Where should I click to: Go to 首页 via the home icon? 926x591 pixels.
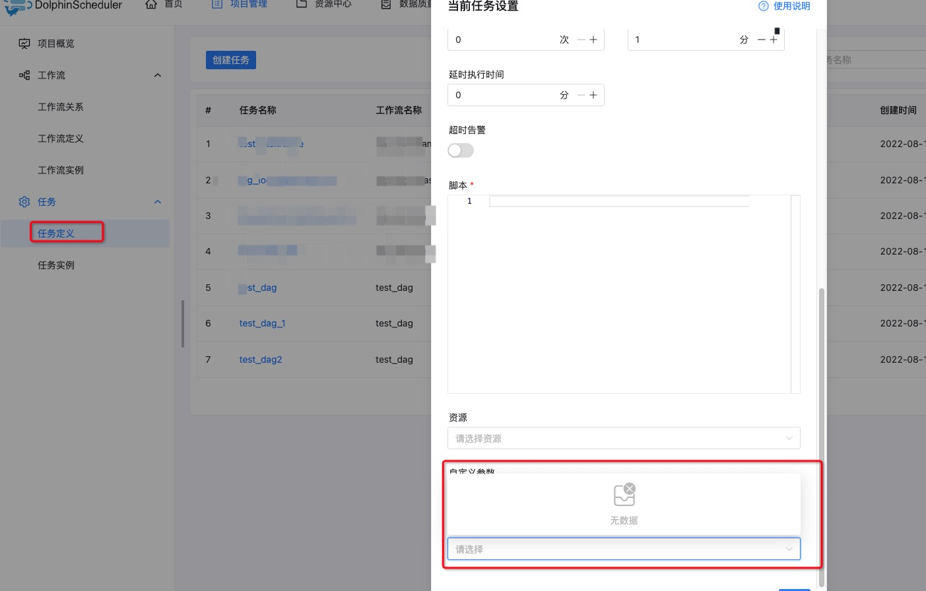151,5
